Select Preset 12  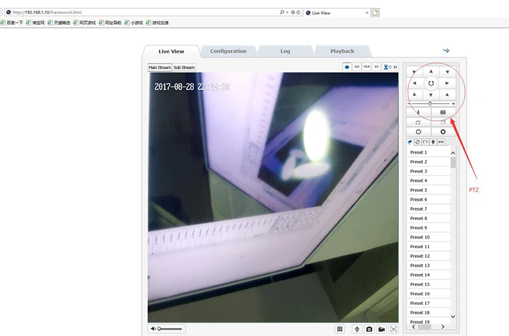coord(428,256)
